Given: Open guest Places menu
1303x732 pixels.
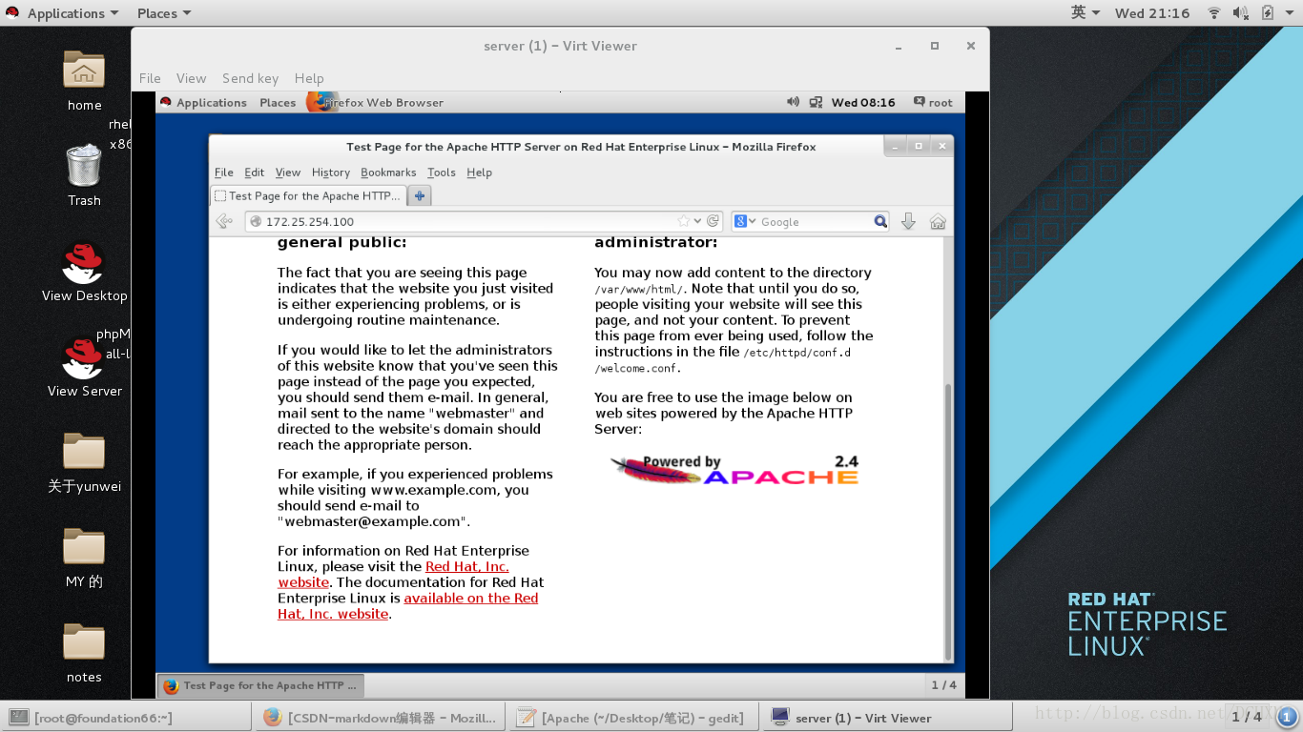Looking at the screenshot, I should [x=278, y=102].
